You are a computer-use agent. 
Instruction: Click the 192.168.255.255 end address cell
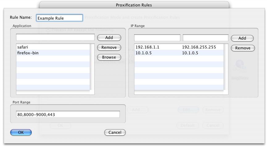click(199, 47)
